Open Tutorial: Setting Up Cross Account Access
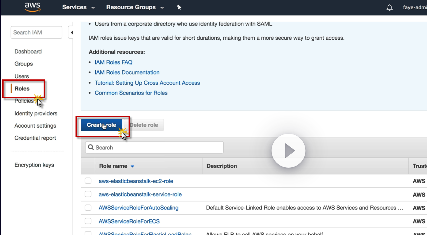Screen dimensions: 427x235 pyautogui.click(x=147, y=83)
